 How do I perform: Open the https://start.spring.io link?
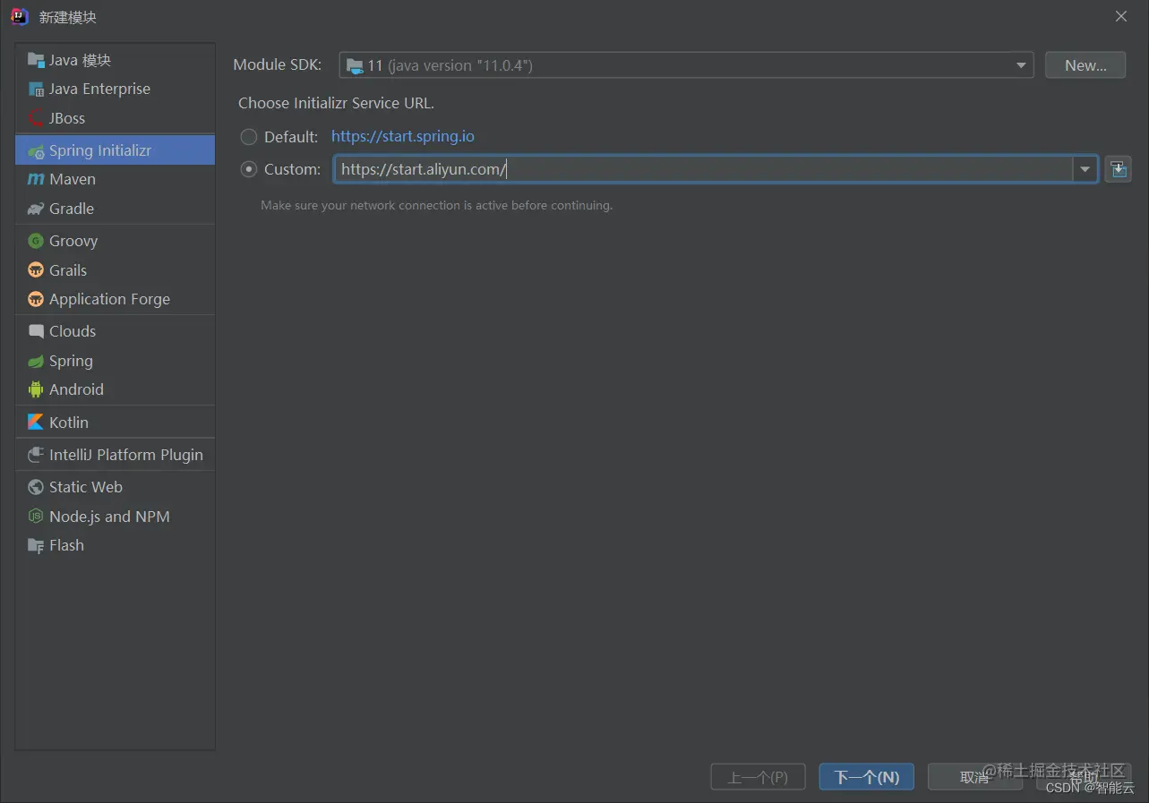(x=403, y=137)
